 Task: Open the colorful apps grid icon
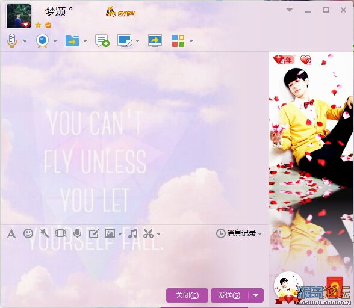[178, 41]
